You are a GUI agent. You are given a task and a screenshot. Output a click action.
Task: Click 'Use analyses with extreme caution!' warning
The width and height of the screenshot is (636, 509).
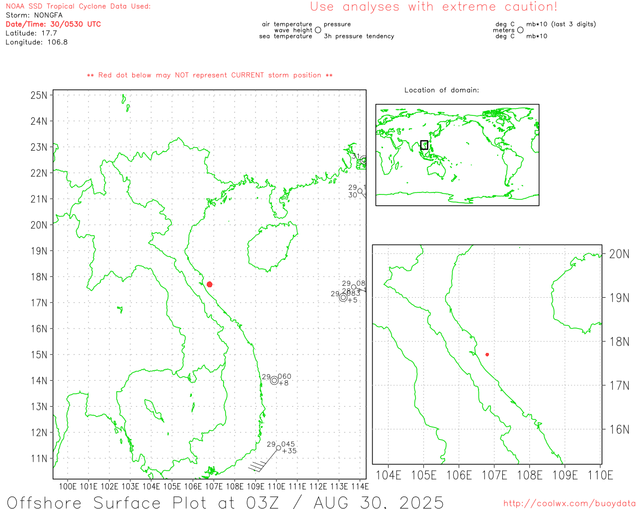point(434,6)
